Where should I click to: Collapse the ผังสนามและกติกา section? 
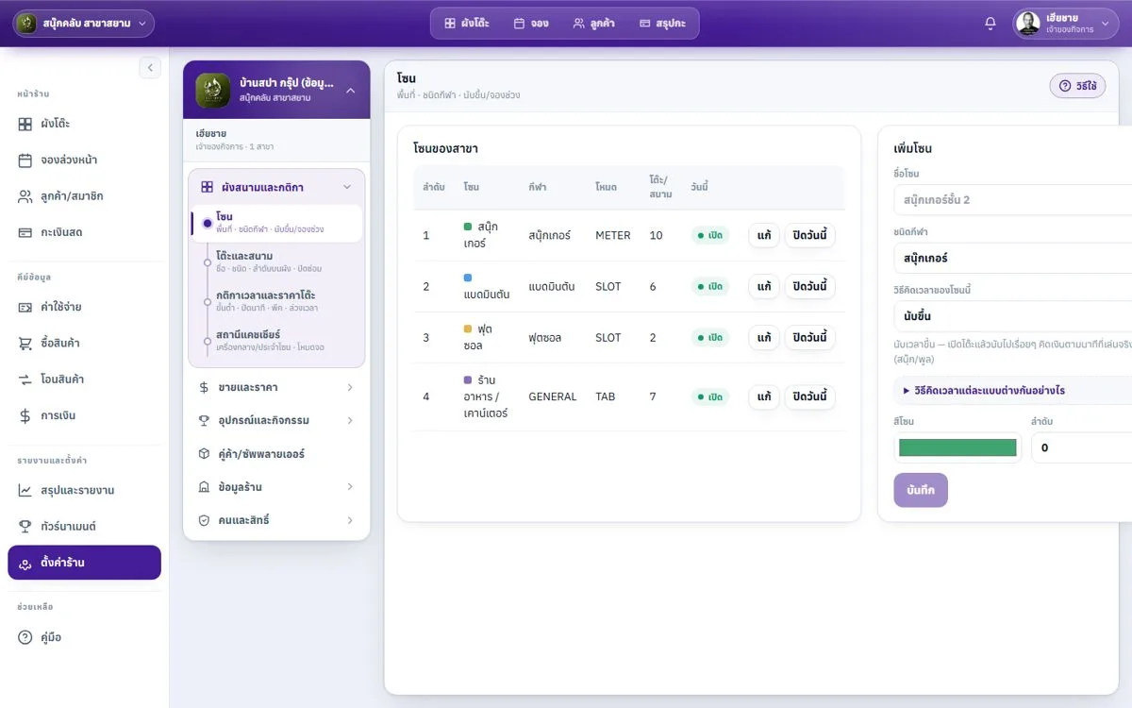[276, 187]
